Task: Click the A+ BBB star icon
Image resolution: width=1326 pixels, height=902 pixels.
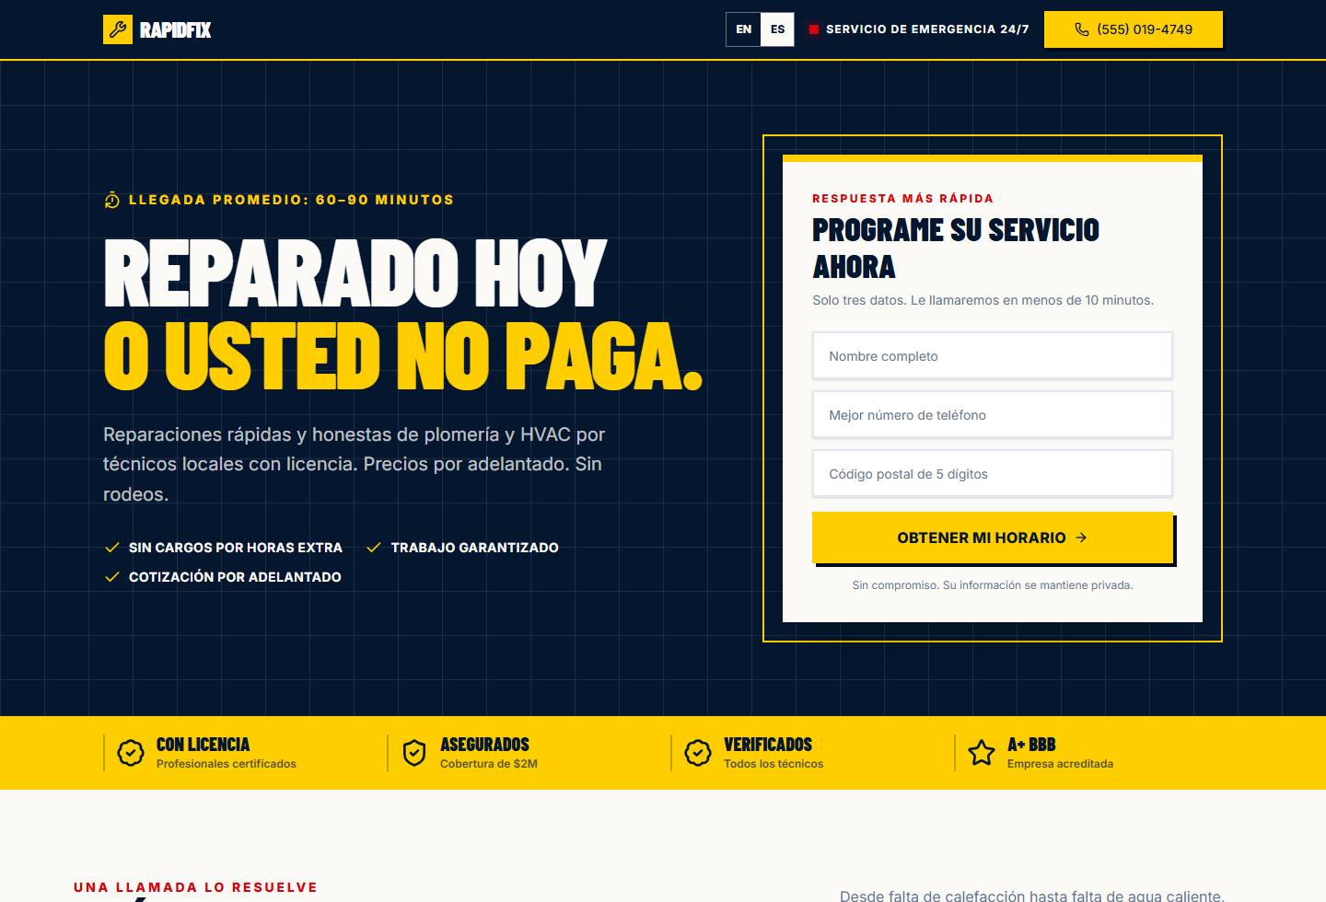Action: click(982, 753)
